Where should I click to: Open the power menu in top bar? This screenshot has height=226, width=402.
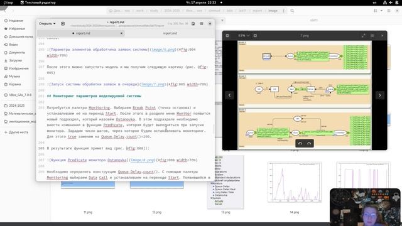[396, 3]
